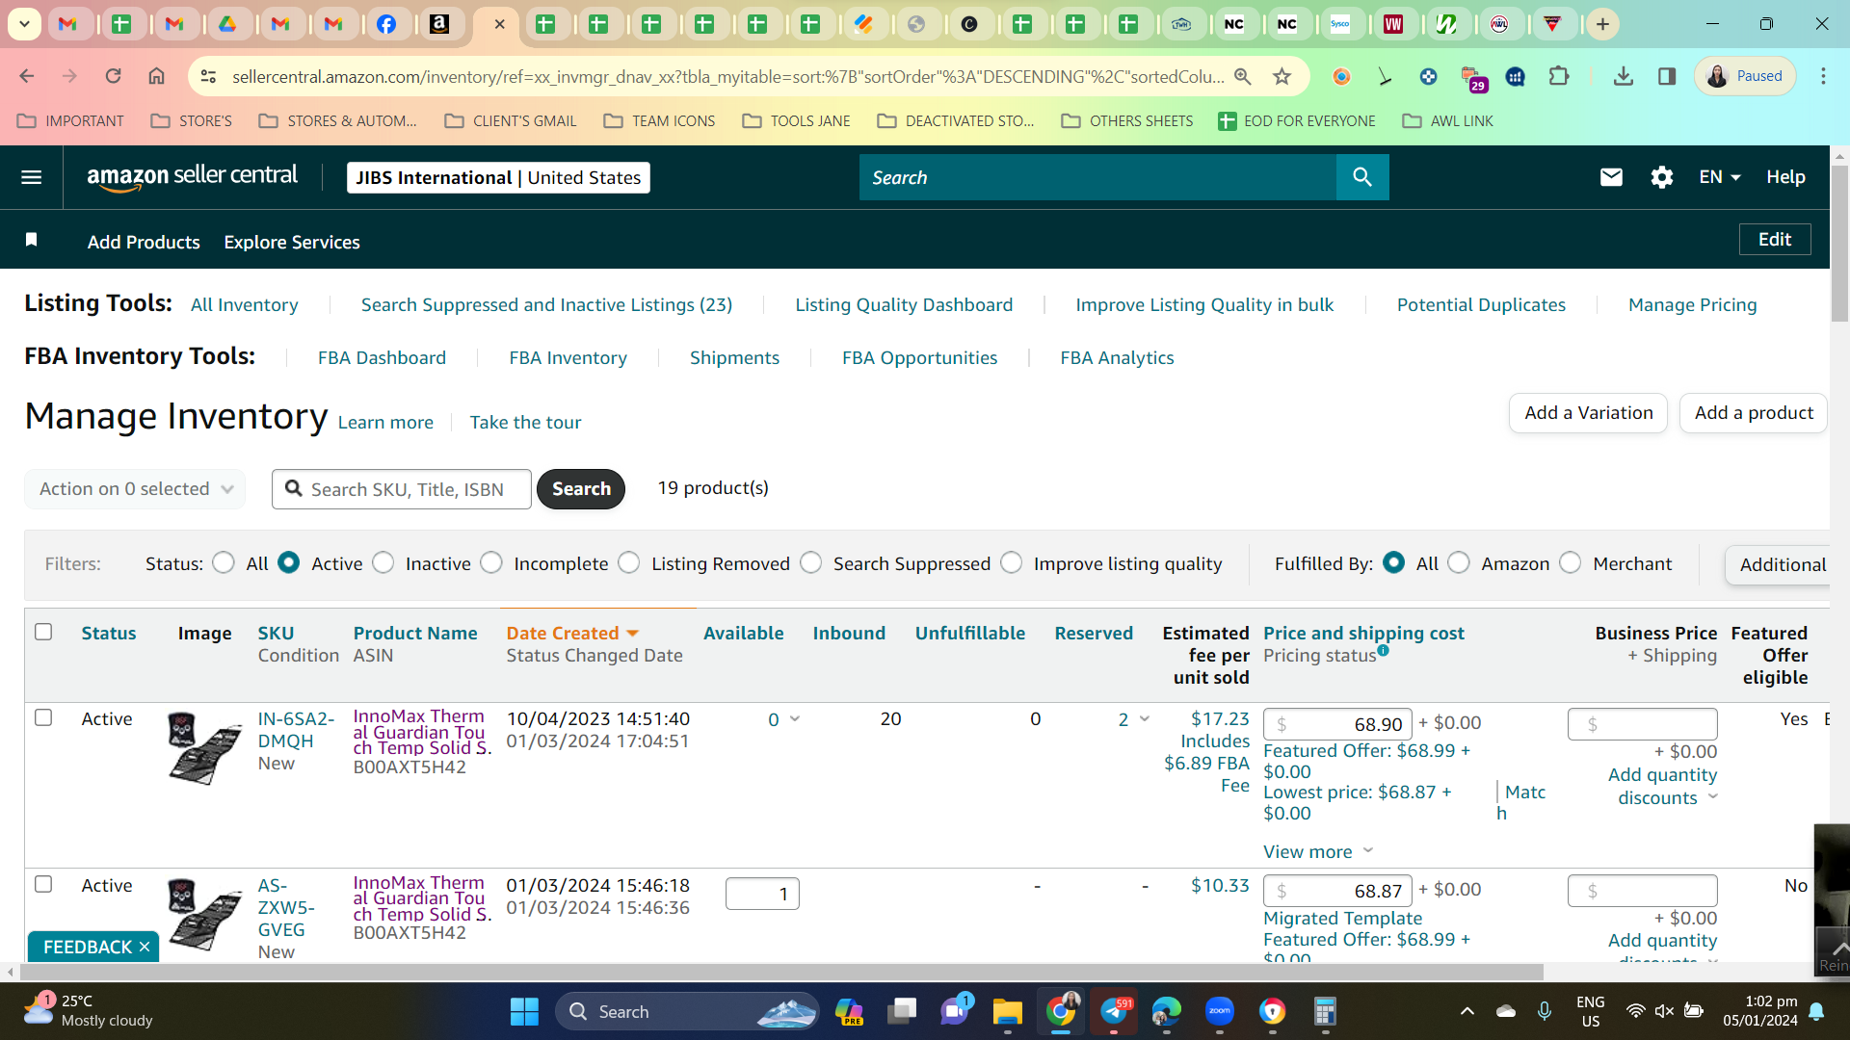The image size is (1850, 1040).
Task: Open the messages mail icon
Action: click(x=1611, y=177)
